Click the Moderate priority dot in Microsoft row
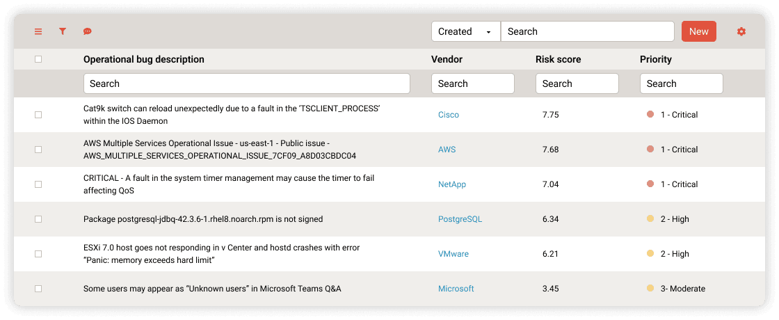Screen dimensions: 779x320 coord(650,289)
